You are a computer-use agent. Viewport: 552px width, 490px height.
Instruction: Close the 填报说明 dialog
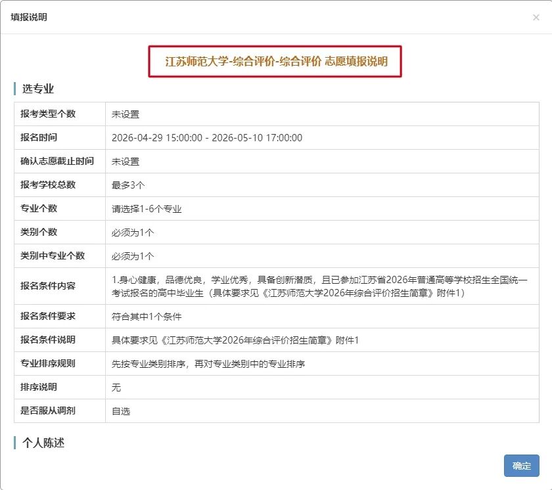(536, 18)
